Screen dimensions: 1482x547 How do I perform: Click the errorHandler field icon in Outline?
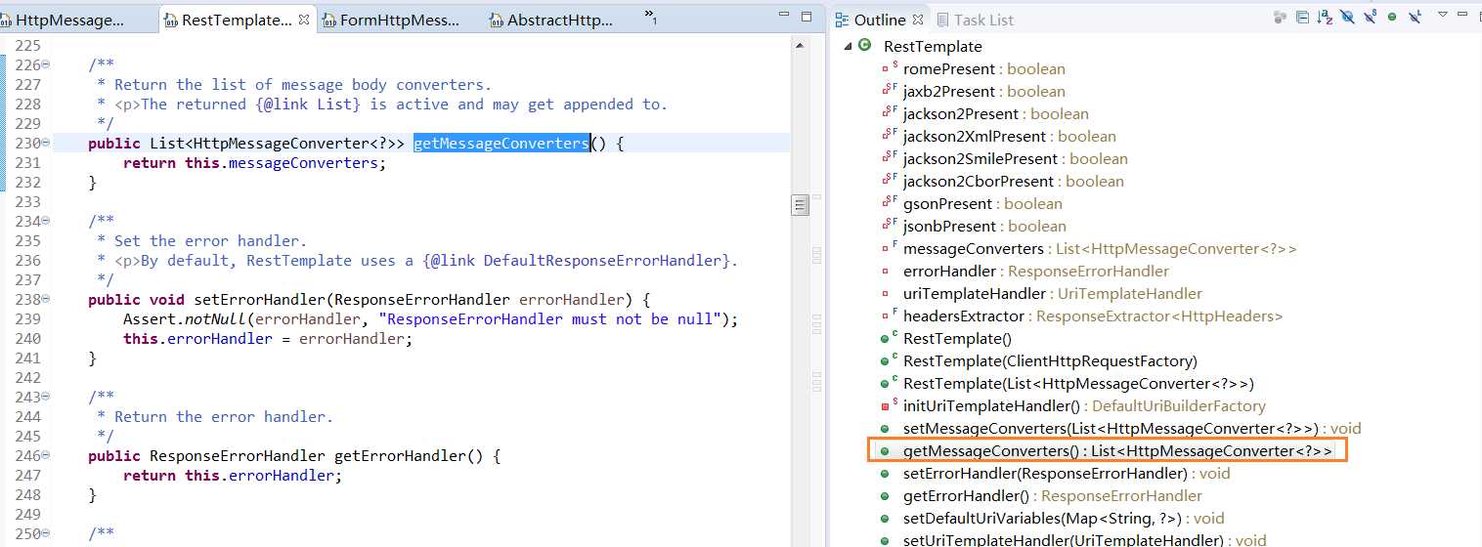click(x=886, y=271)
